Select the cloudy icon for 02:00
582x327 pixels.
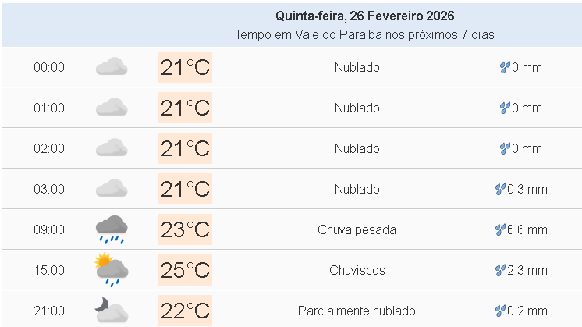112,148
